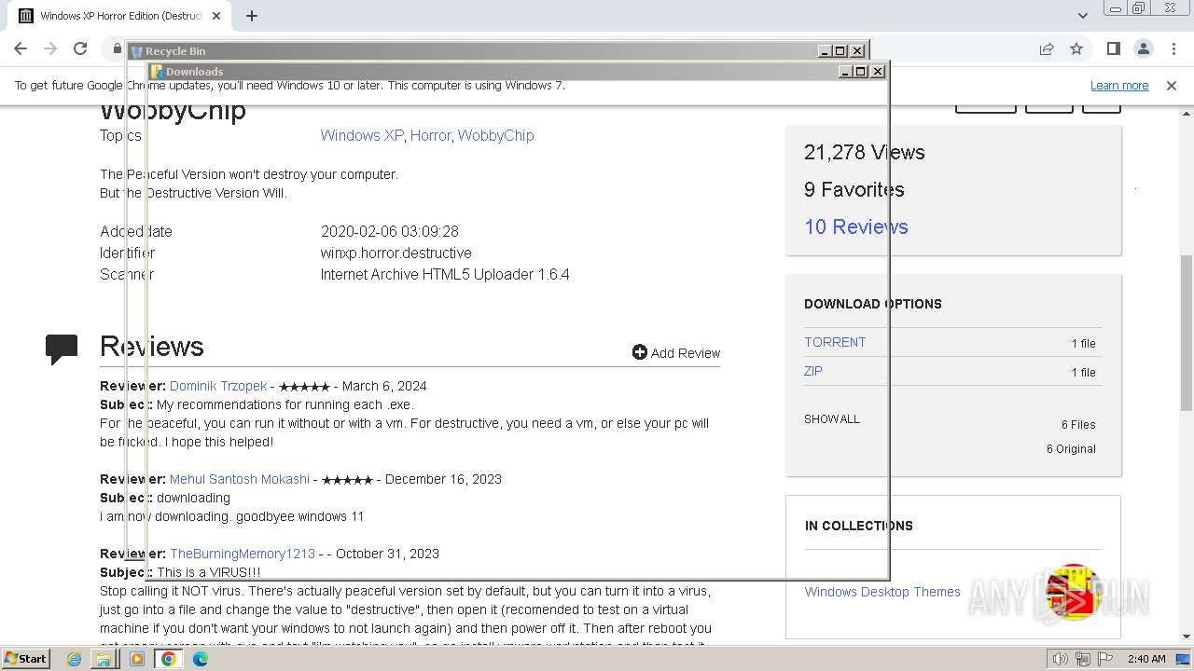Reload the current Chrome page

(80, 48)
